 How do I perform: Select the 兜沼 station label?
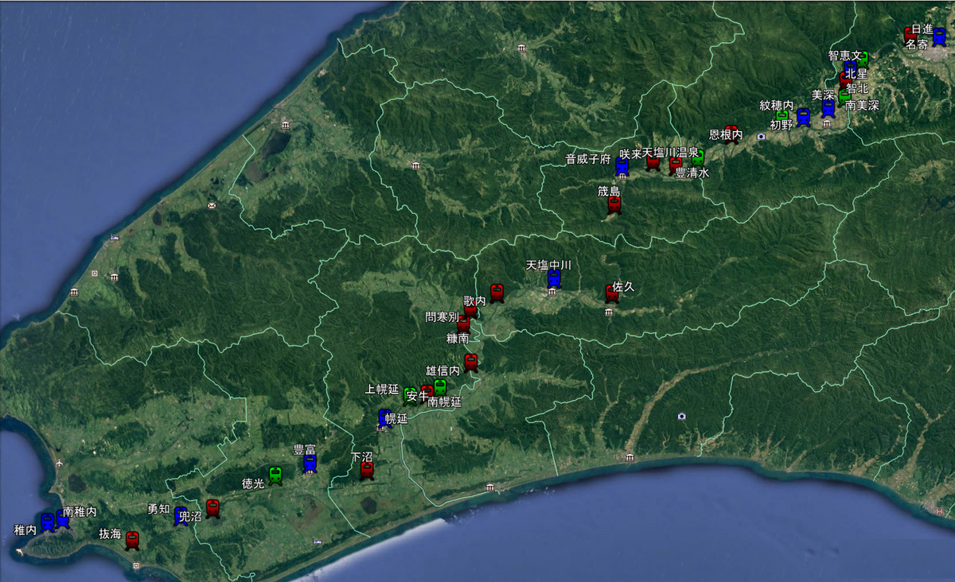pyautogui.click(x=190, y=517)
